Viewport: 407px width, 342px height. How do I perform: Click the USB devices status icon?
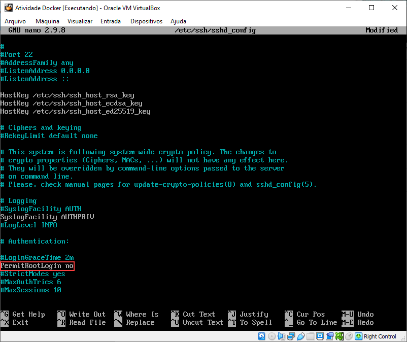301,336
